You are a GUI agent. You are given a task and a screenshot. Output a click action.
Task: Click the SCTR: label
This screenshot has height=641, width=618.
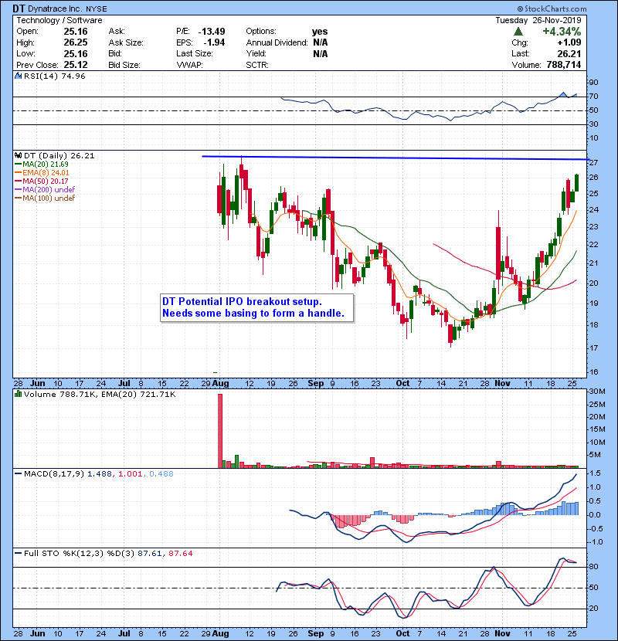point(257,65)
